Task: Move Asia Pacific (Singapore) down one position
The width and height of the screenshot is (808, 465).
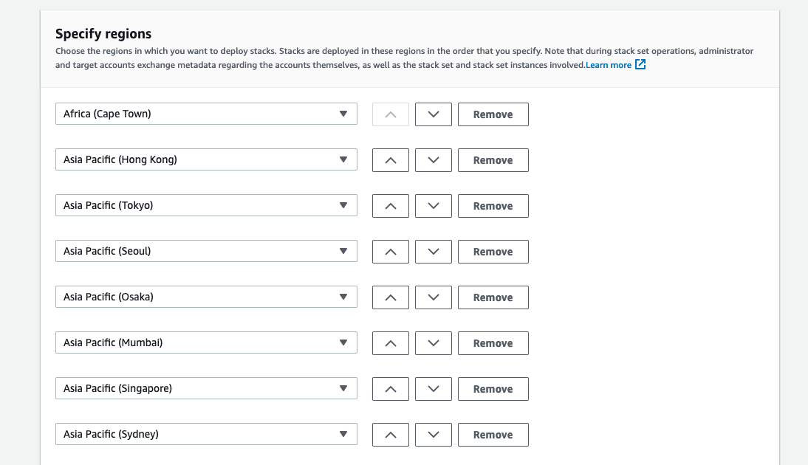Action: (x=433, y=388)
